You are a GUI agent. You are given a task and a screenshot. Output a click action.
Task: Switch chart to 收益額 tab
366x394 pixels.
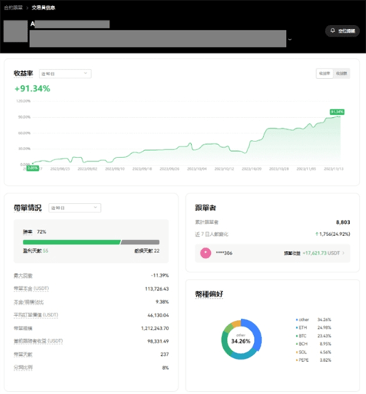pyautogui.click(x=341, y=73)
